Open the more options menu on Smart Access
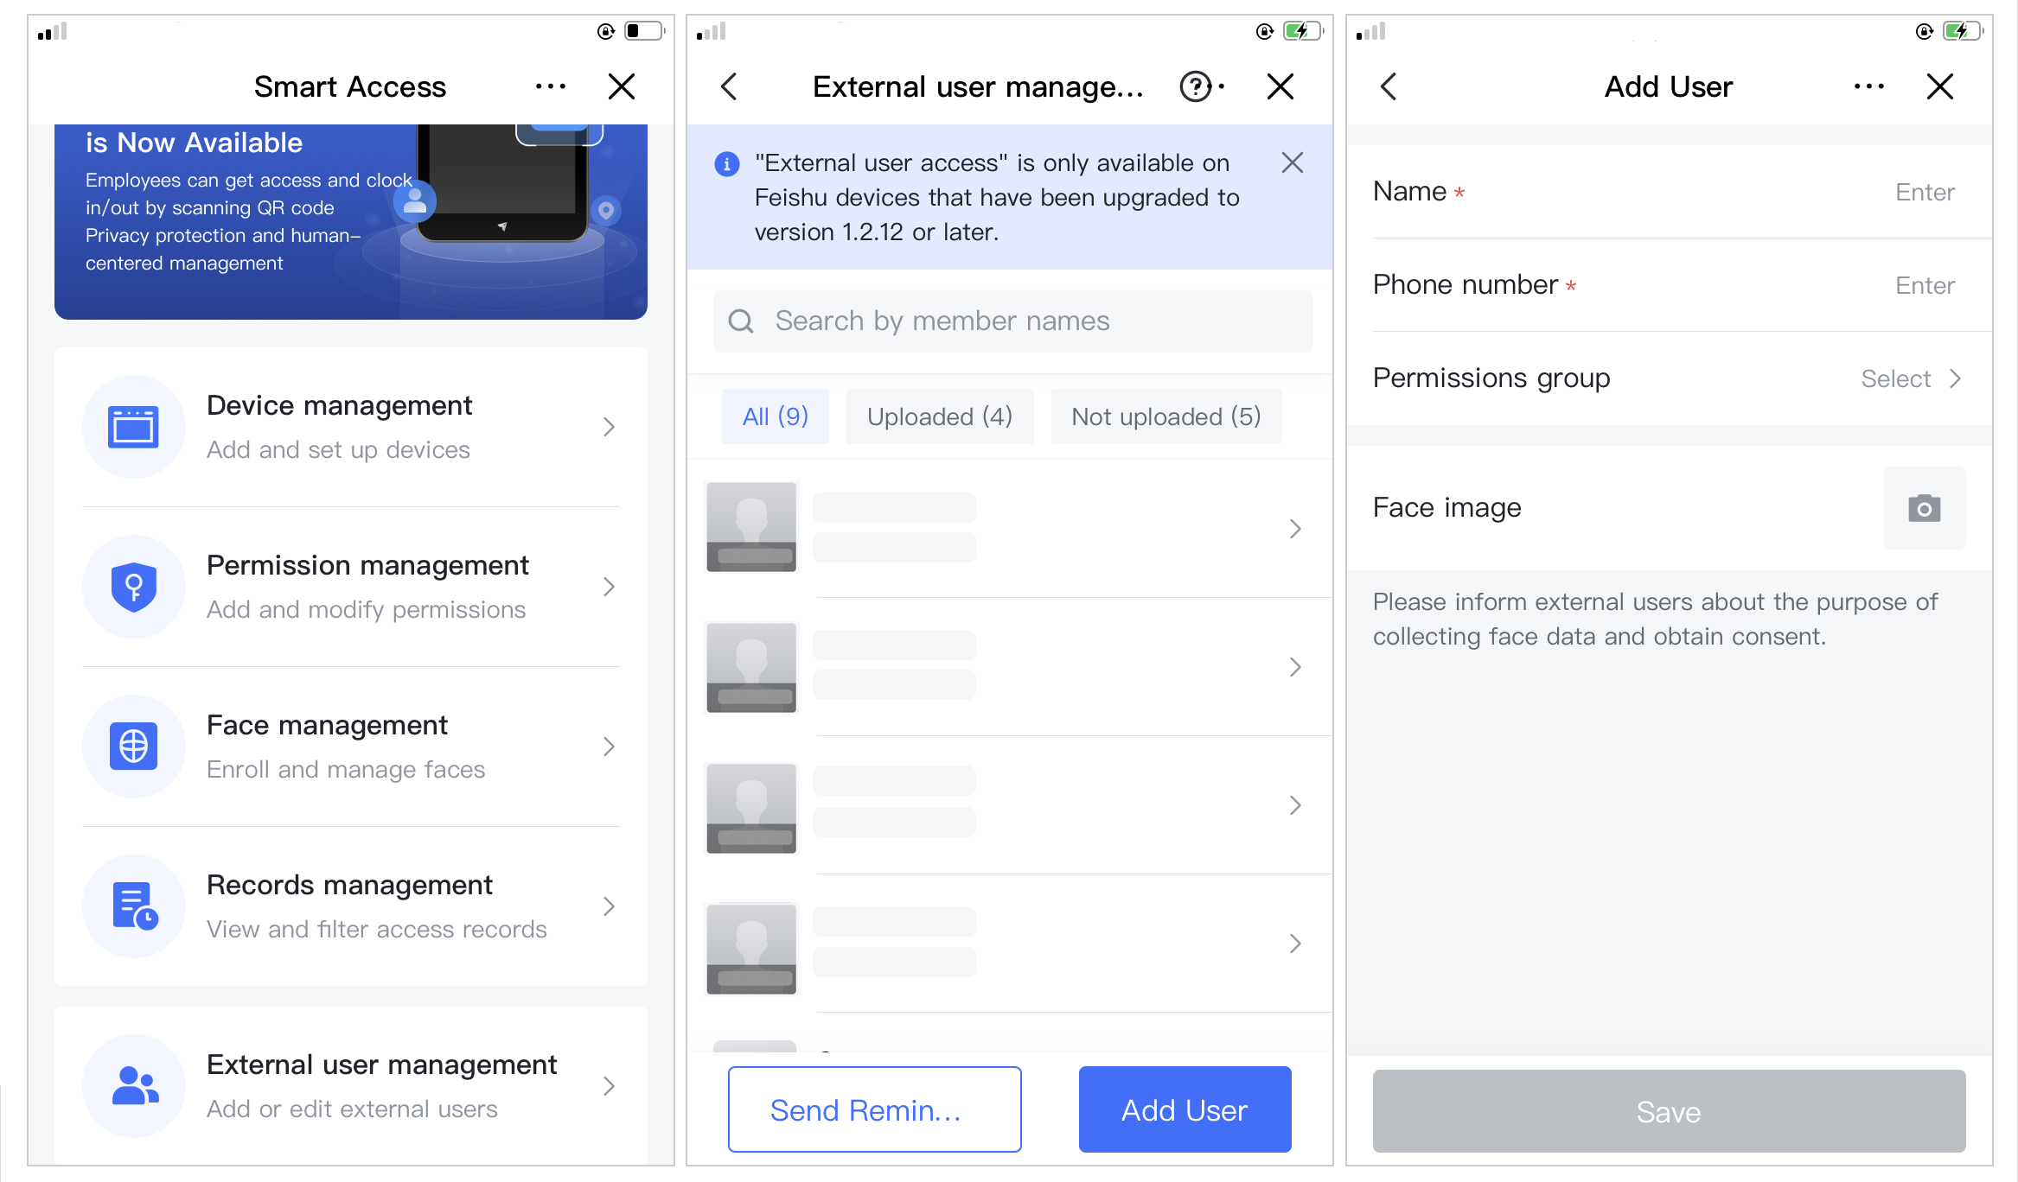This screenshot has height=1182, width=2018. 552,86
